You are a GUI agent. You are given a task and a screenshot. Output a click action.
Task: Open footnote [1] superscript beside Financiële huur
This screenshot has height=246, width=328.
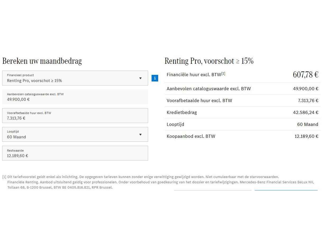click(223, 74)
